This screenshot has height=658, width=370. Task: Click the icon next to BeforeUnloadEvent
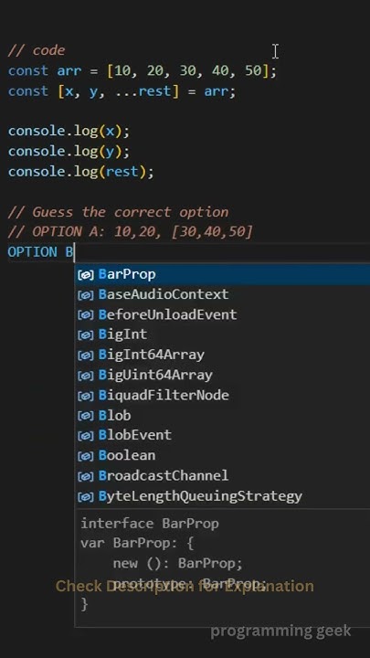pyautogui.click(x=86, y=315)
